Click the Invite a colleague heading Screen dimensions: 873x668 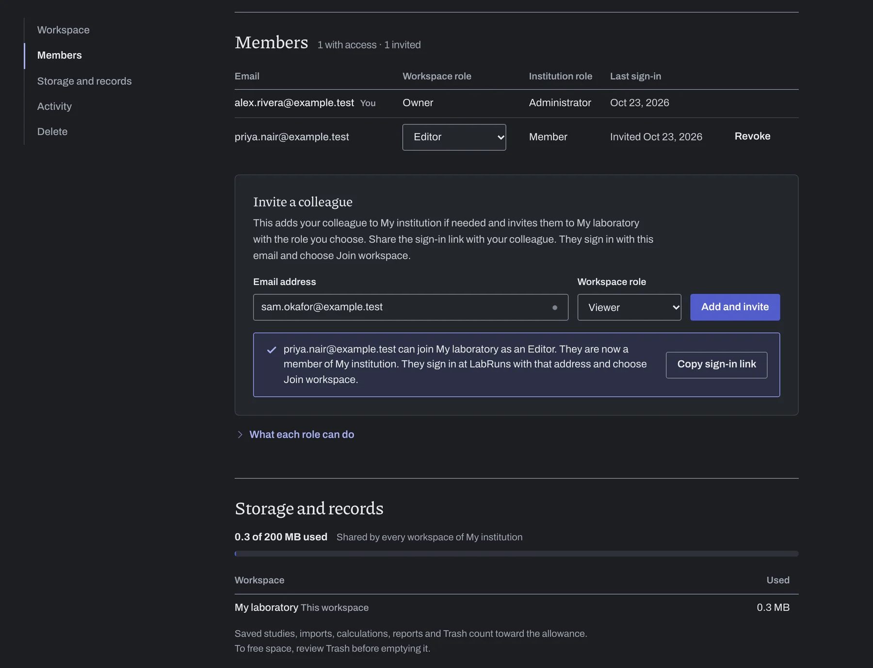click(303, 202)
